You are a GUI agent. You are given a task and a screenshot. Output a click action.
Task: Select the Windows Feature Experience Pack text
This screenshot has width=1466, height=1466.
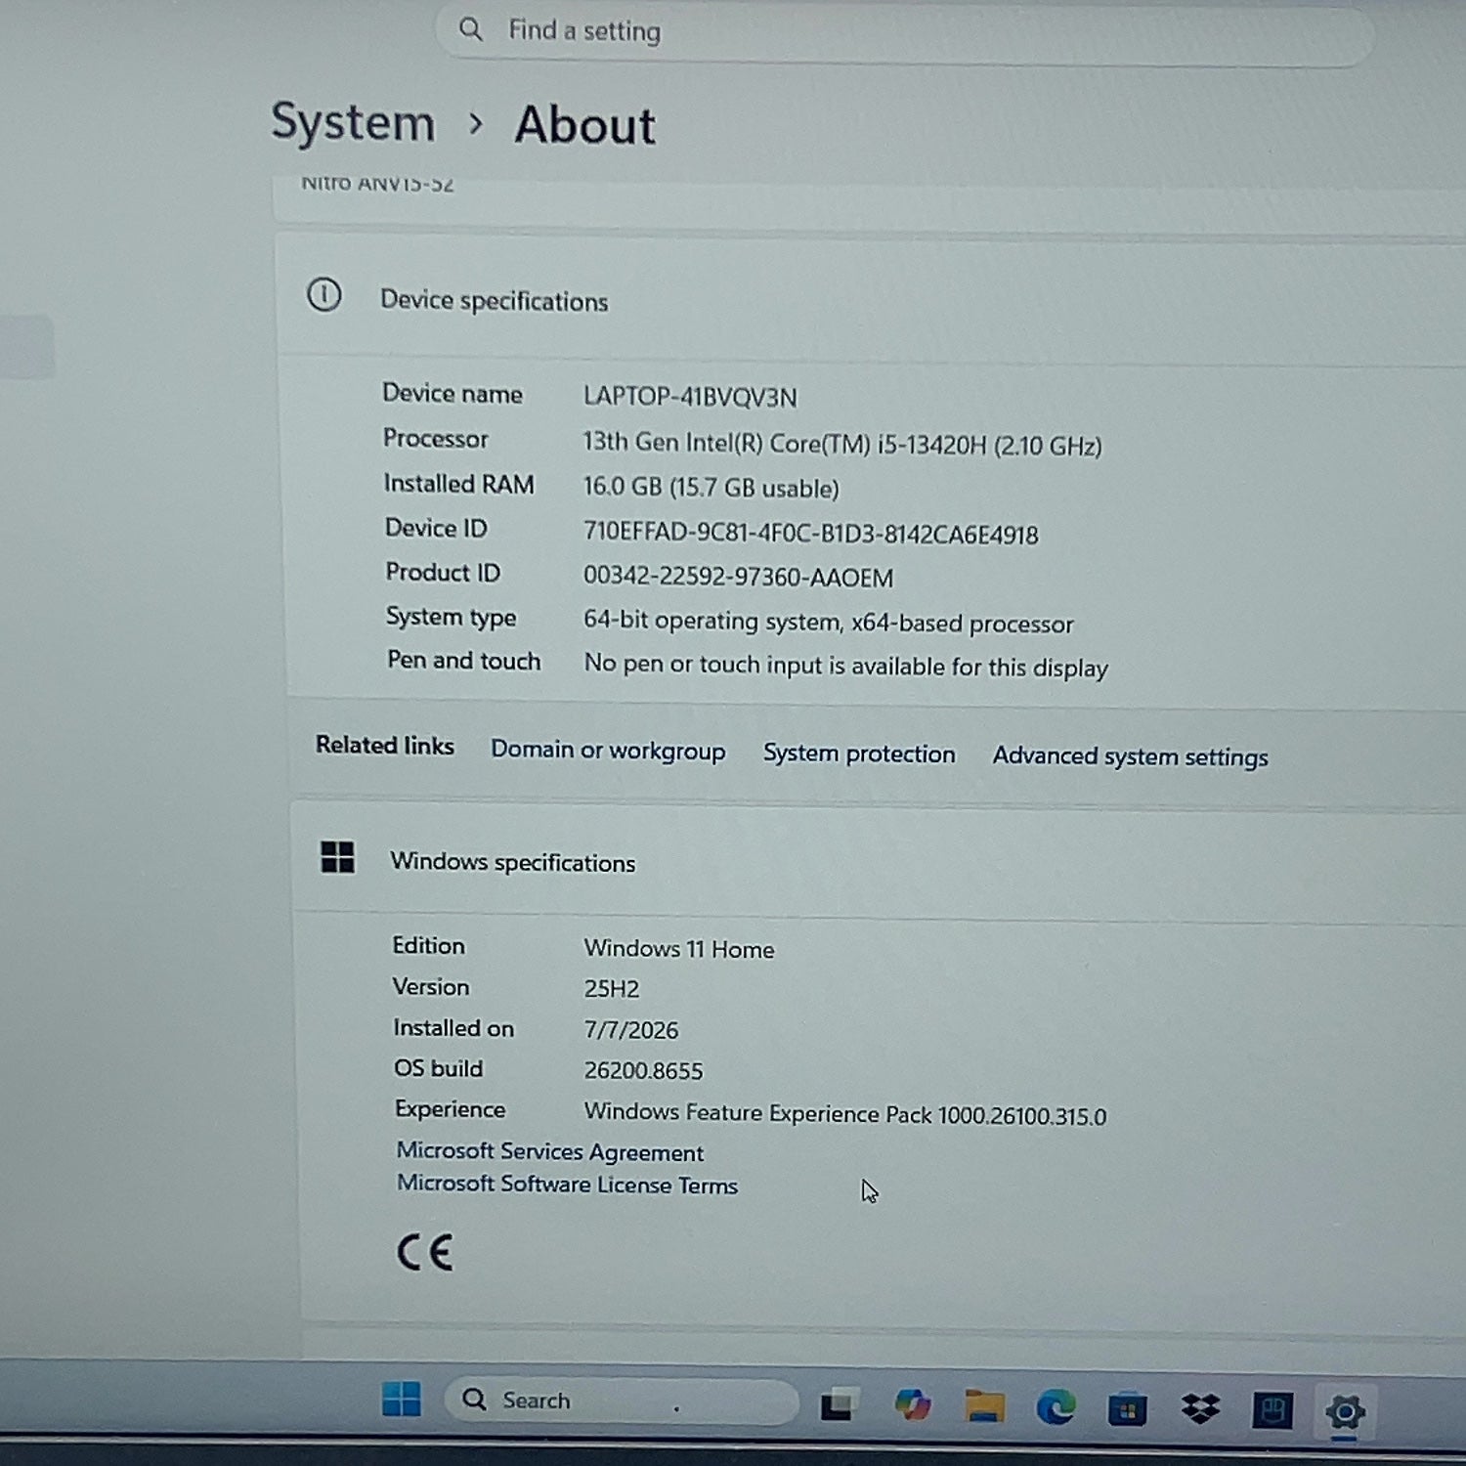coord(844,1114)
